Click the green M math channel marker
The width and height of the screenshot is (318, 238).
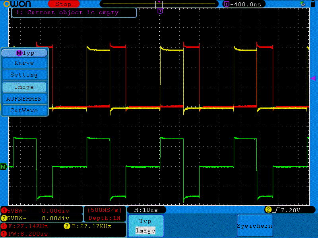click(4, 167)
